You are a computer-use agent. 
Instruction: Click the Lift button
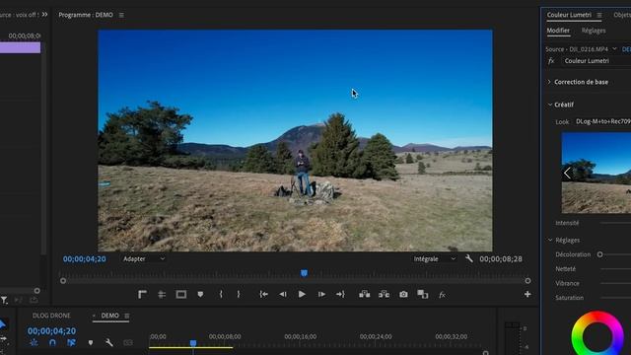[365, 294]
